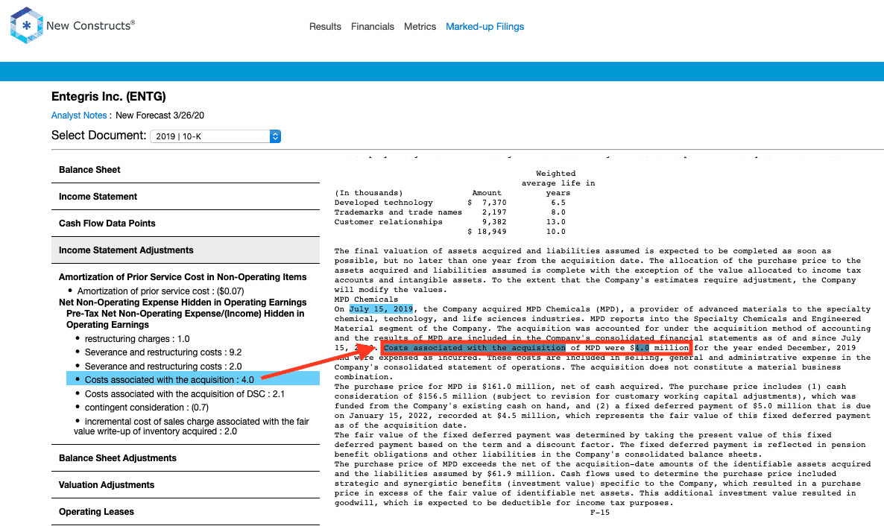Open the Marked-up Filings tab
The height and width of the screenshot is (526, 884).
484,27
